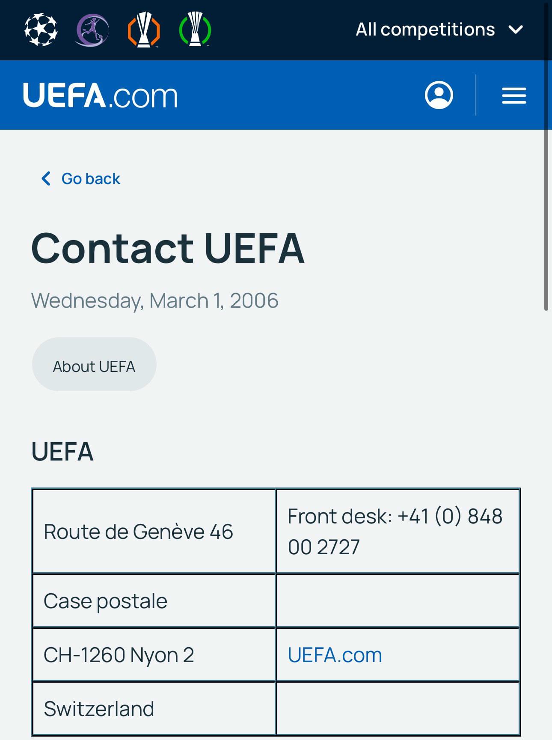The width and height of the screenshot is (552, 740).
Task: Open the green Conference League trophy icon
Action: 195,30
